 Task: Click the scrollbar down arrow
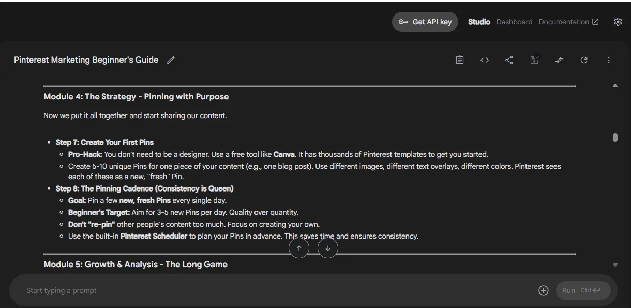coord(615,265)
